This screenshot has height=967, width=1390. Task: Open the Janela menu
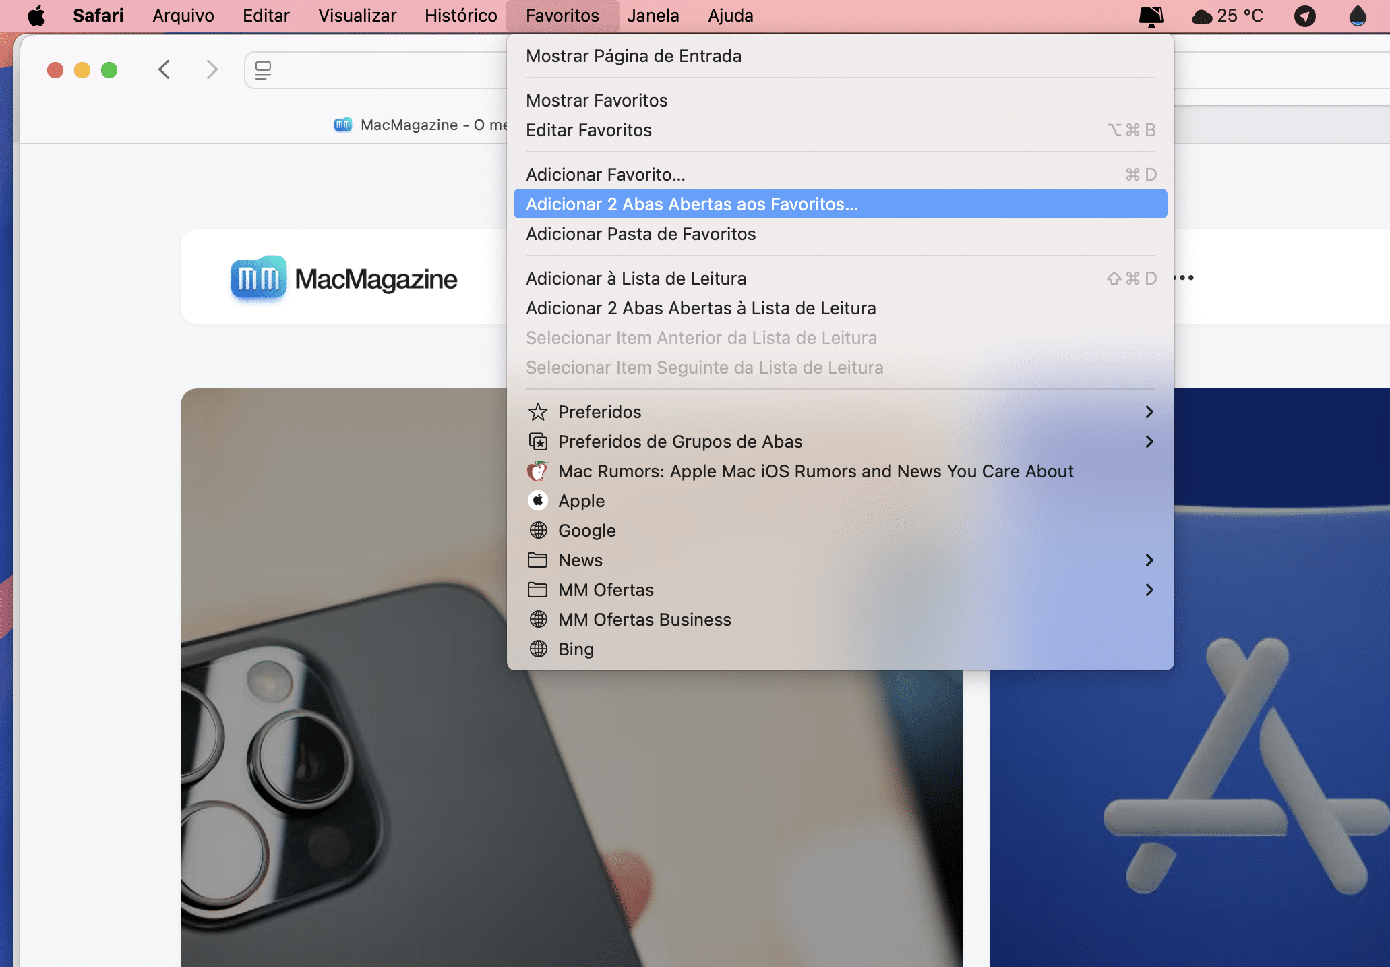(x=653, y=16)
